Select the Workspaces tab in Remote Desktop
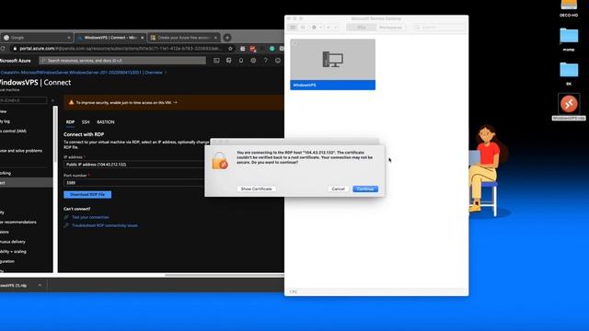The width and height of the screenshot is (589, 331). (x=390, y=28)
